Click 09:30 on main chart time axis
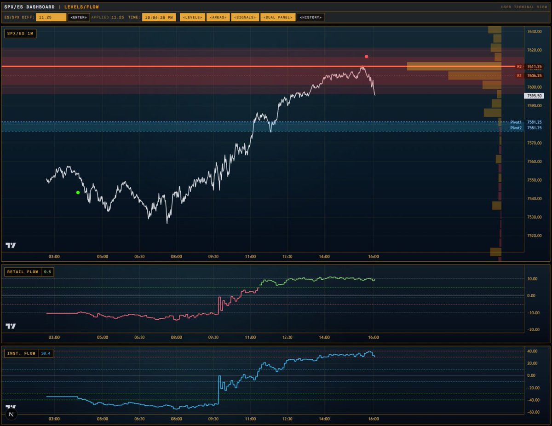Viewport: 552px width, 426px height. point(213,257)
